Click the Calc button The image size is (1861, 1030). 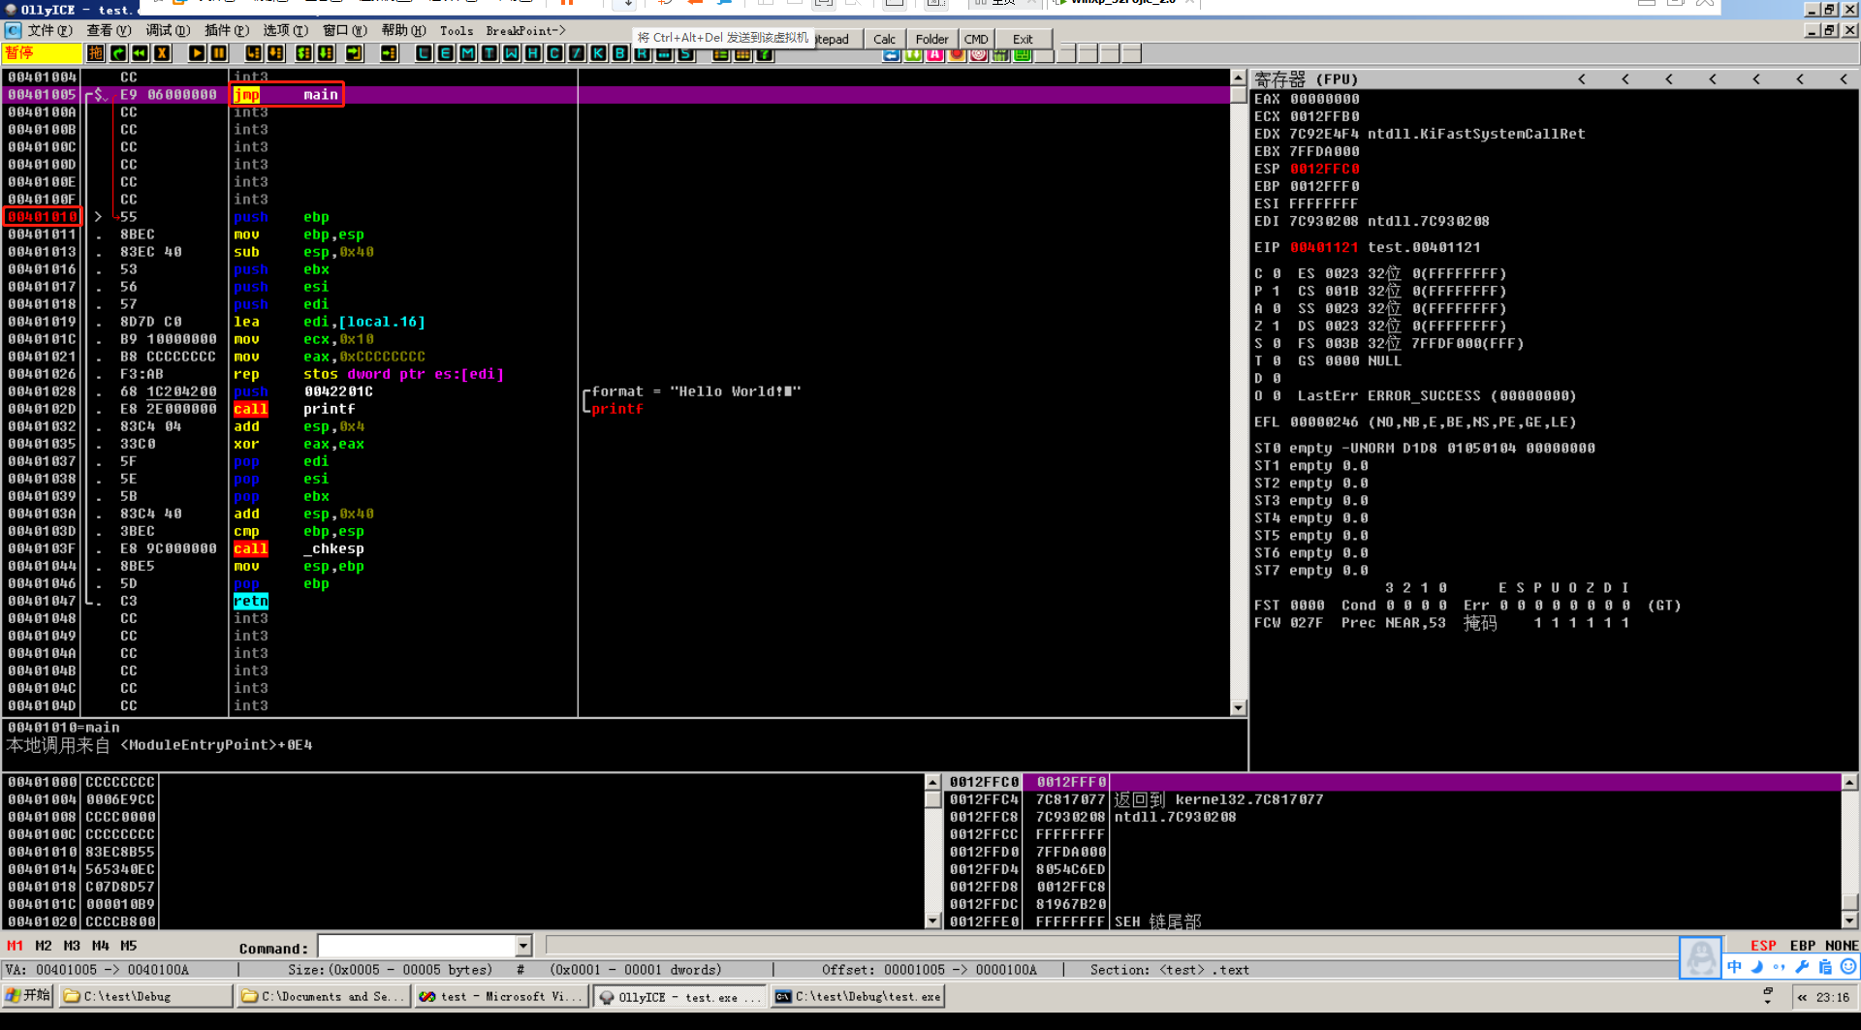pyautogui.click(x=884, y=39)
